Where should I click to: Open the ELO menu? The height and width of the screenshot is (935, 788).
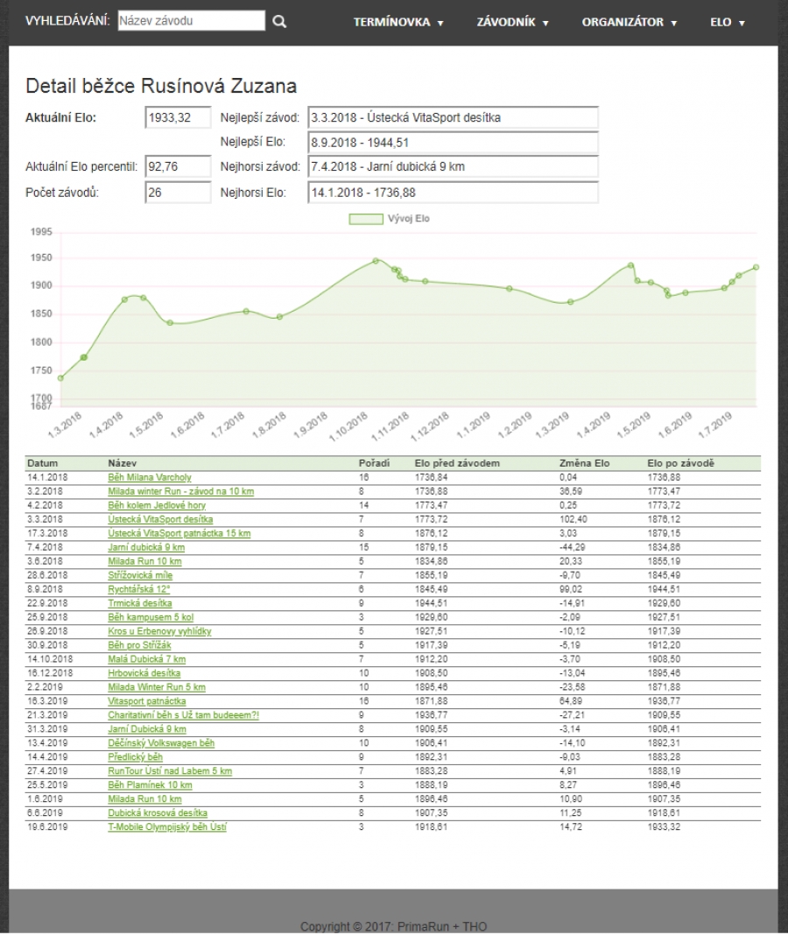tap(727, 22)
